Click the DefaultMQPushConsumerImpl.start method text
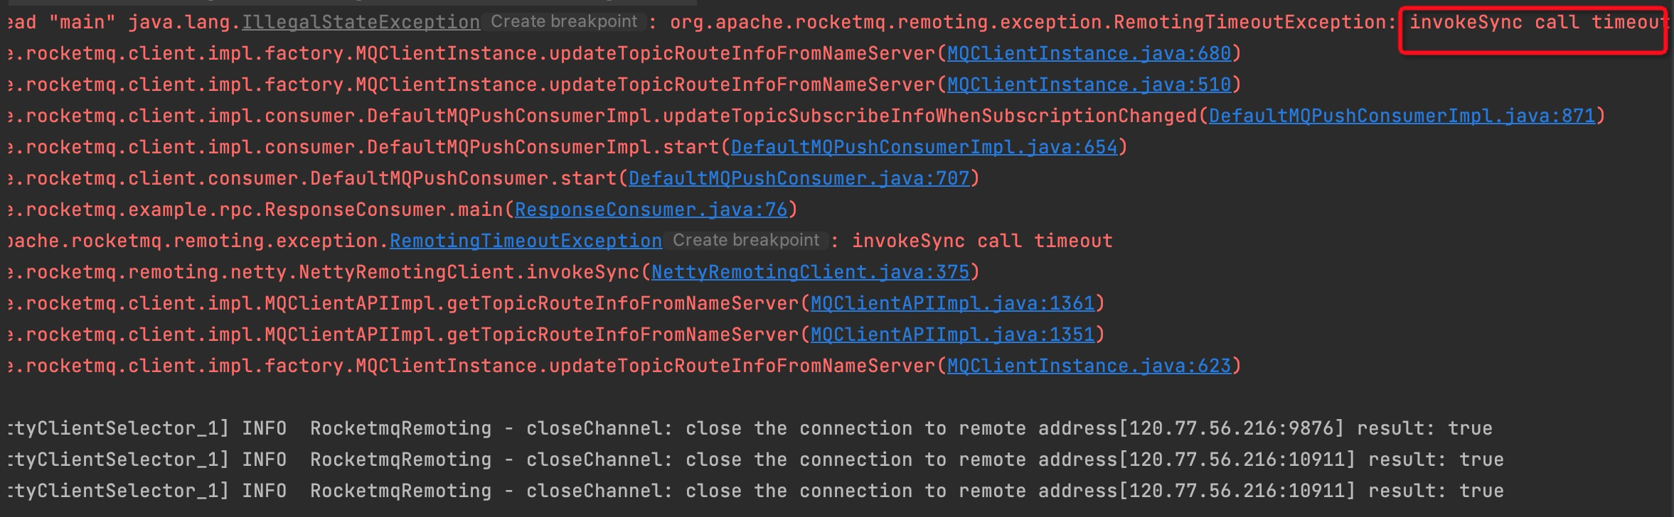The image size is (1674, 517). click(x=543, y=147)
